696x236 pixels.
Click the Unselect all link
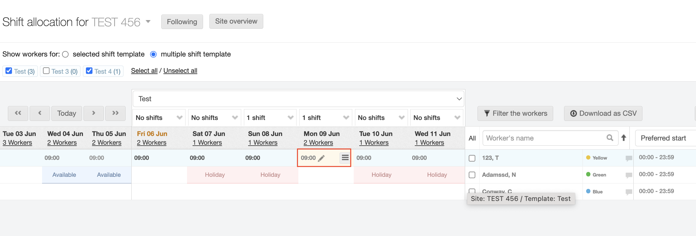coord(180,71)
